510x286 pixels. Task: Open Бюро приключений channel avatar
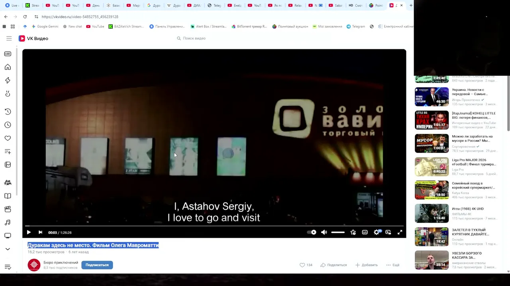(34, 265)
